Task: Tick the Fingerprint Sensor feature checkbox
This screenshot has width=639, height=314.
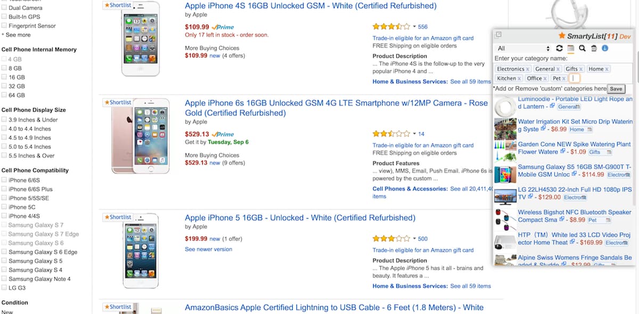Action: point(4,26)
